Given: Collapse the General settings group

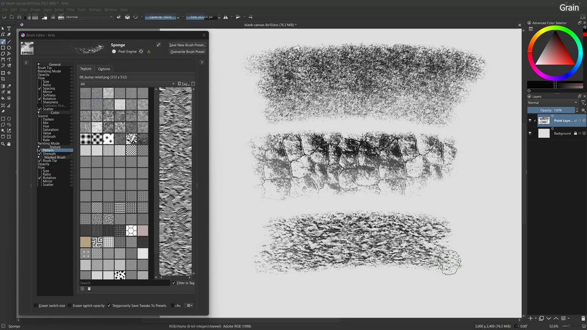Looking at the screenshot, I should 39,64.
